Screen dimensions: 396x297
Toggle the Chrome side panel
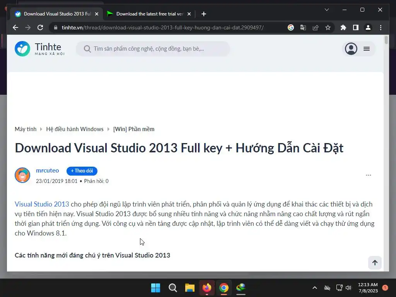pyautogui.click(x=356, y=27)
